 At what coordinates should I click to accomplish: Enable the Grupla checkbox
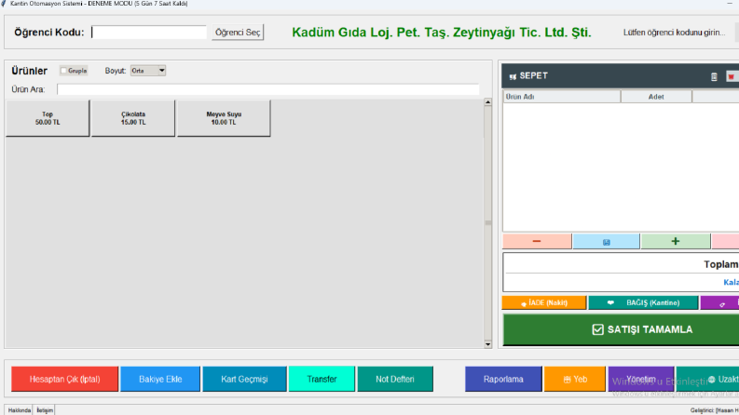[63, 71]
